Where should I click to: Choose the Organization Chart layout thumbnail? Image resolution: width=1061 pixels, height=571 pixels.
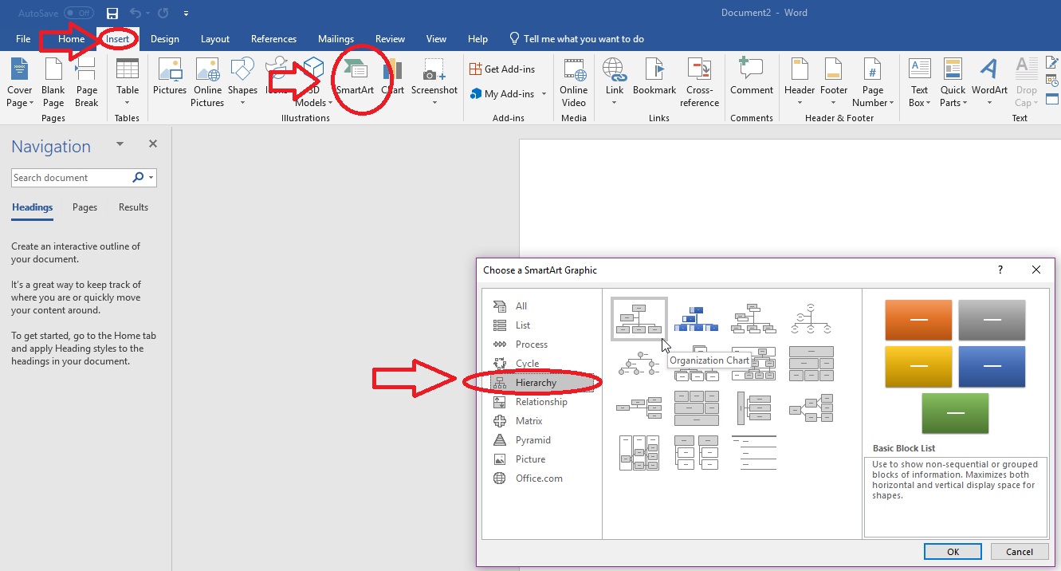pos(639,318)
